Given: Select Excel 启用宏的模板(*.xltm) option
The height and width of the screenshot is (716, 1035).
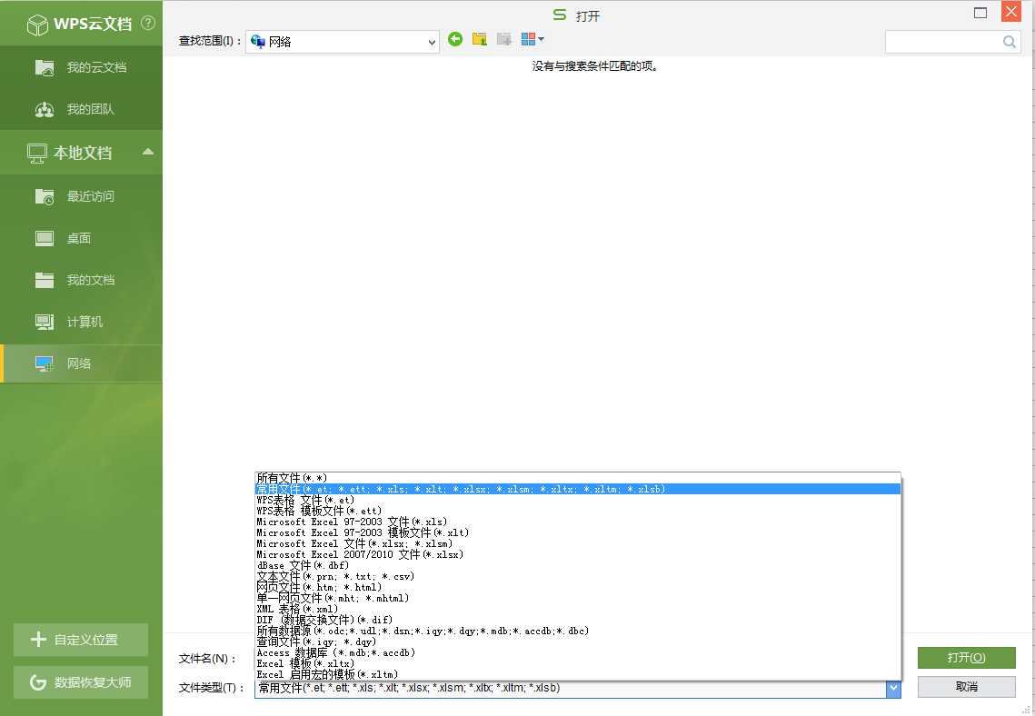Looking at the screenshot, I should click(578, 674).
